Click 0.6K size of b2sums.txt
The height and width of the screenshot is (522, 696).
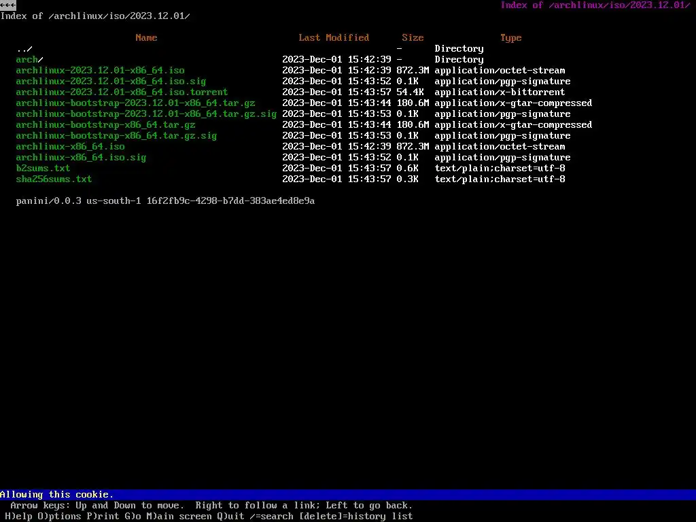(408, 169)
